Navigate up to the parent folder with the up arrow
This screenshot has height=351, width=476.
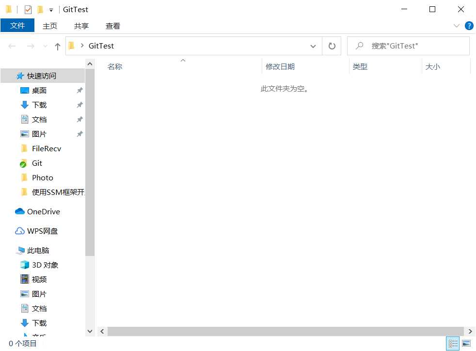point(57,46)
